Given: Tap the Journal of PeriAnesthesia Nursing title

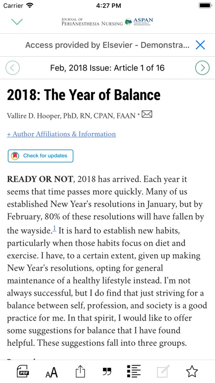Looking at the screenshot, I should pos(92,22).
